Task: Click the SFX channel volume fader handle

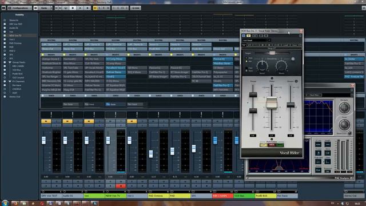Action: point(194,149)
